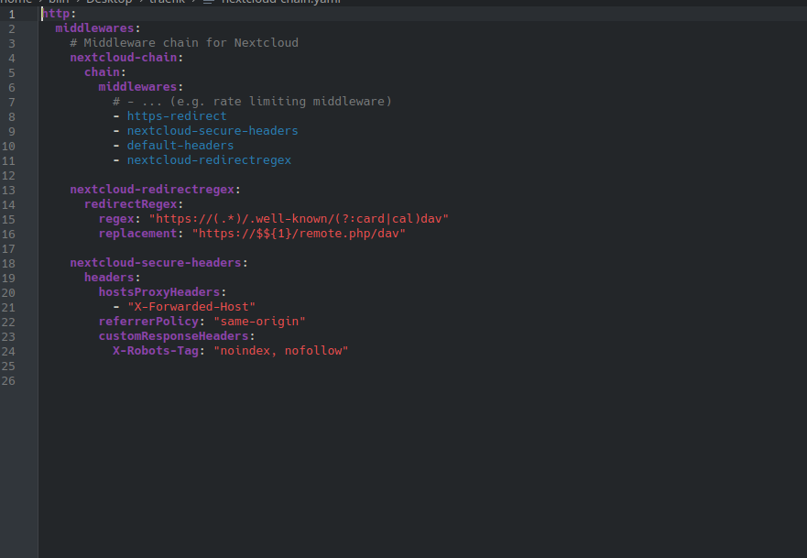Click the chain key on line 5

tap(103, 72)
